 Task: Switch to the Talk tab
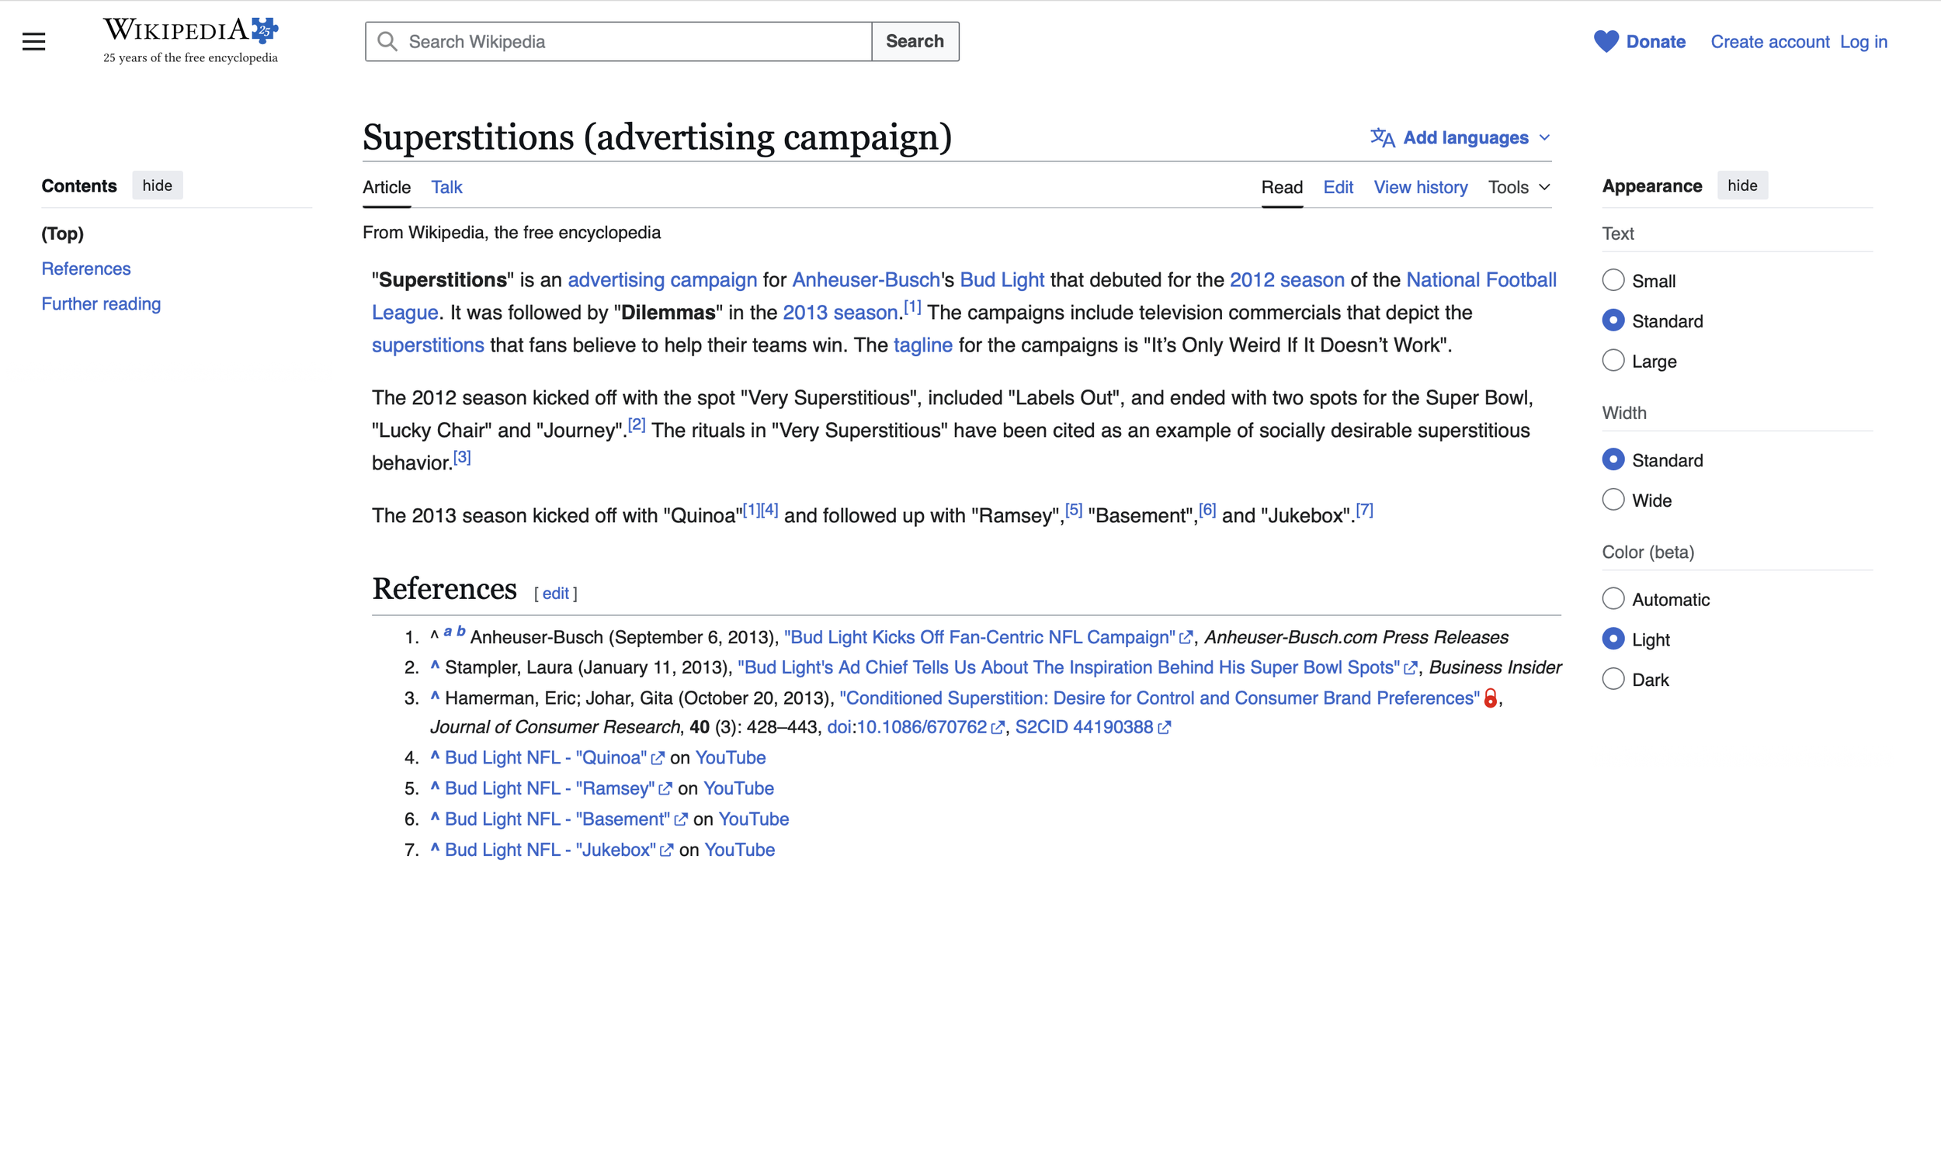click(446, 188)
